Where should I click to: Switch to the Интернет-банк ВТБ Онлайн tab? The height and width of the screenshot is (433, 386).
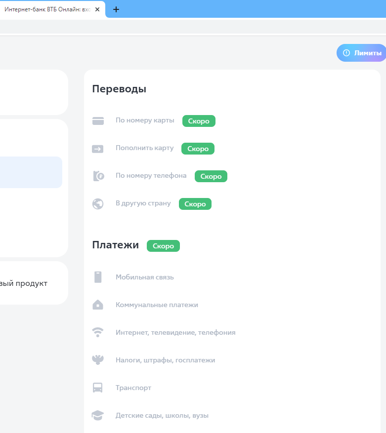pos(47,9)
